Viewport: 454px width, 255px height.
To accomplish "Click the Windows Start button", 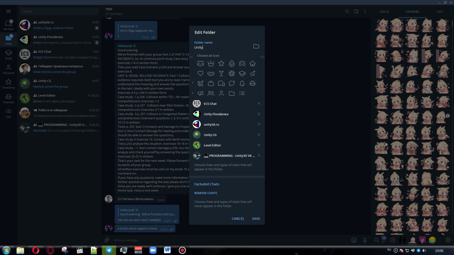I will [6, 250].
